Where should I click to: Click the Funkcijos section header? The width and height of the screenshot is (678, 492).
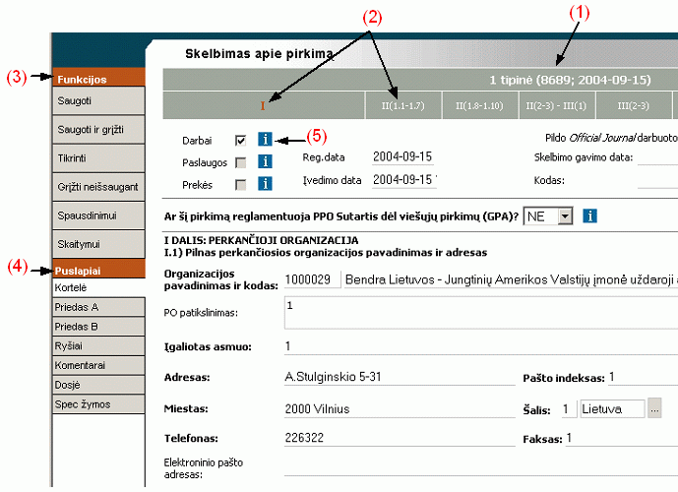[x=98, y=79]
